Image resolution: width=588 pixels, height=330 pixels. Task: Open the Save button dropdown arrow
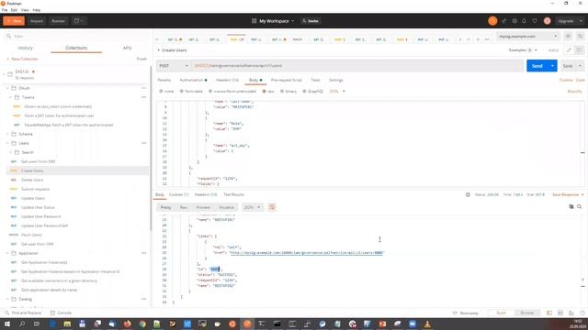click(x=580, y=66)
